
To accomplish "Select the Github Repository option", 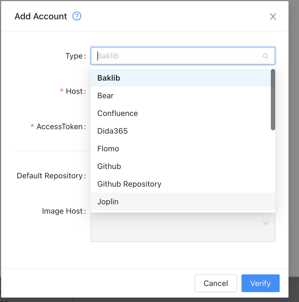I will pyautogui.click(x=129, y=184).
